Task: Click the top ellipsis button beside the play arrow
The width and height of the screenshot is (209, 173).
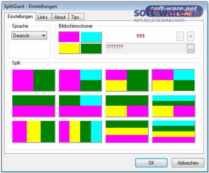Action: (180, 36)
